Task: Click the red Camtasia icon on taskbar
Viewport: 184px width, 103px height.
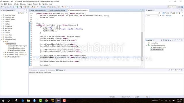Action: [64, 100]
